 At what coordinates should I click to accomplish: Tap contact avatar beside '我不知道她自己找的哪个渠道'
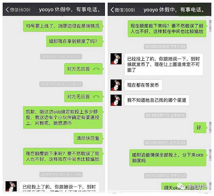(x=116, y=100)
